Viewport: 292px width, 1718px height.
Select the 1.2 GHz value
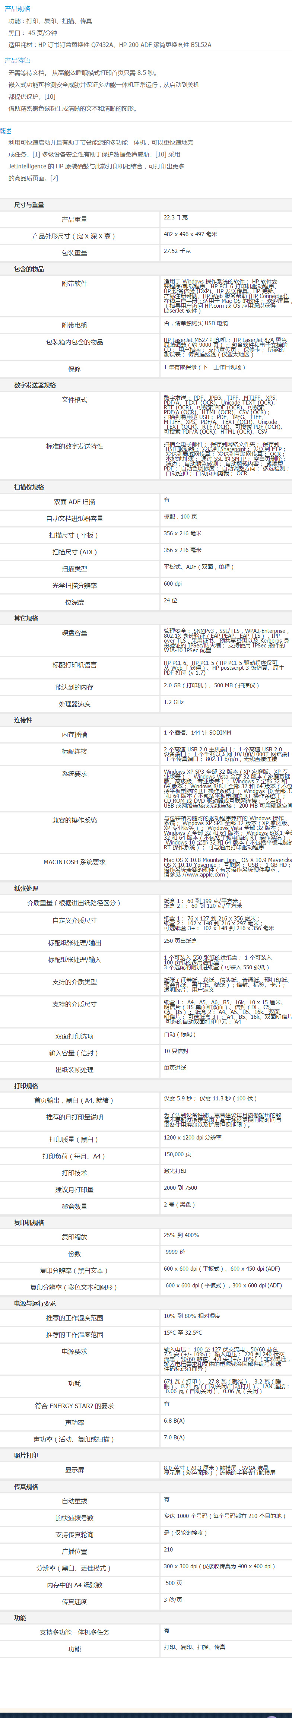(174, 702)
